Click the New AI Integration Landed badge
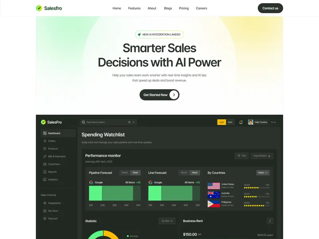Screen dimensions: 319x239 159,34
